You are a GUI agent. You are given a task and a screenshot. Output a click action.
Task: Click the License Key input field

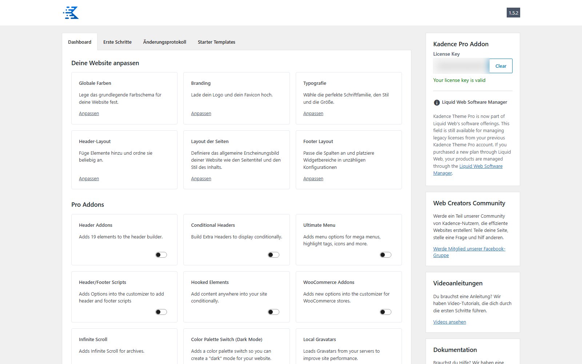tap(461, 66)
